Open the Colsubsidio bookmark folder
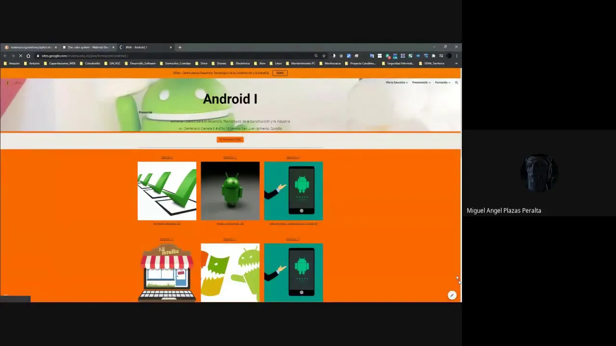 pyautogui.click(x=90, y=63)
